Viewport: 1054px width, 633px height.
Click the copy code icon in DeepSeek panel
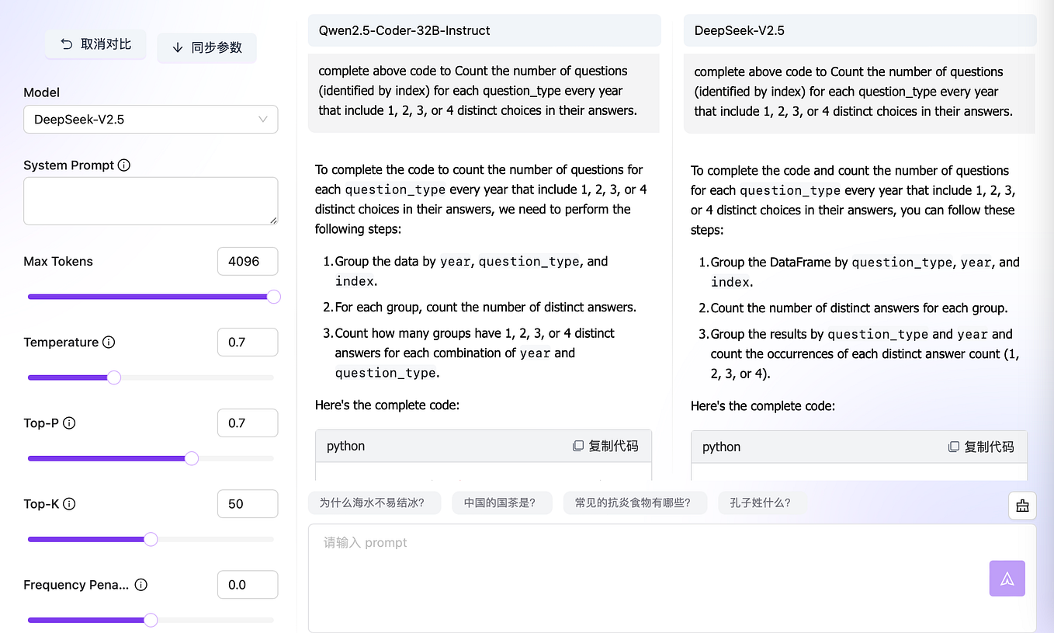953,447
